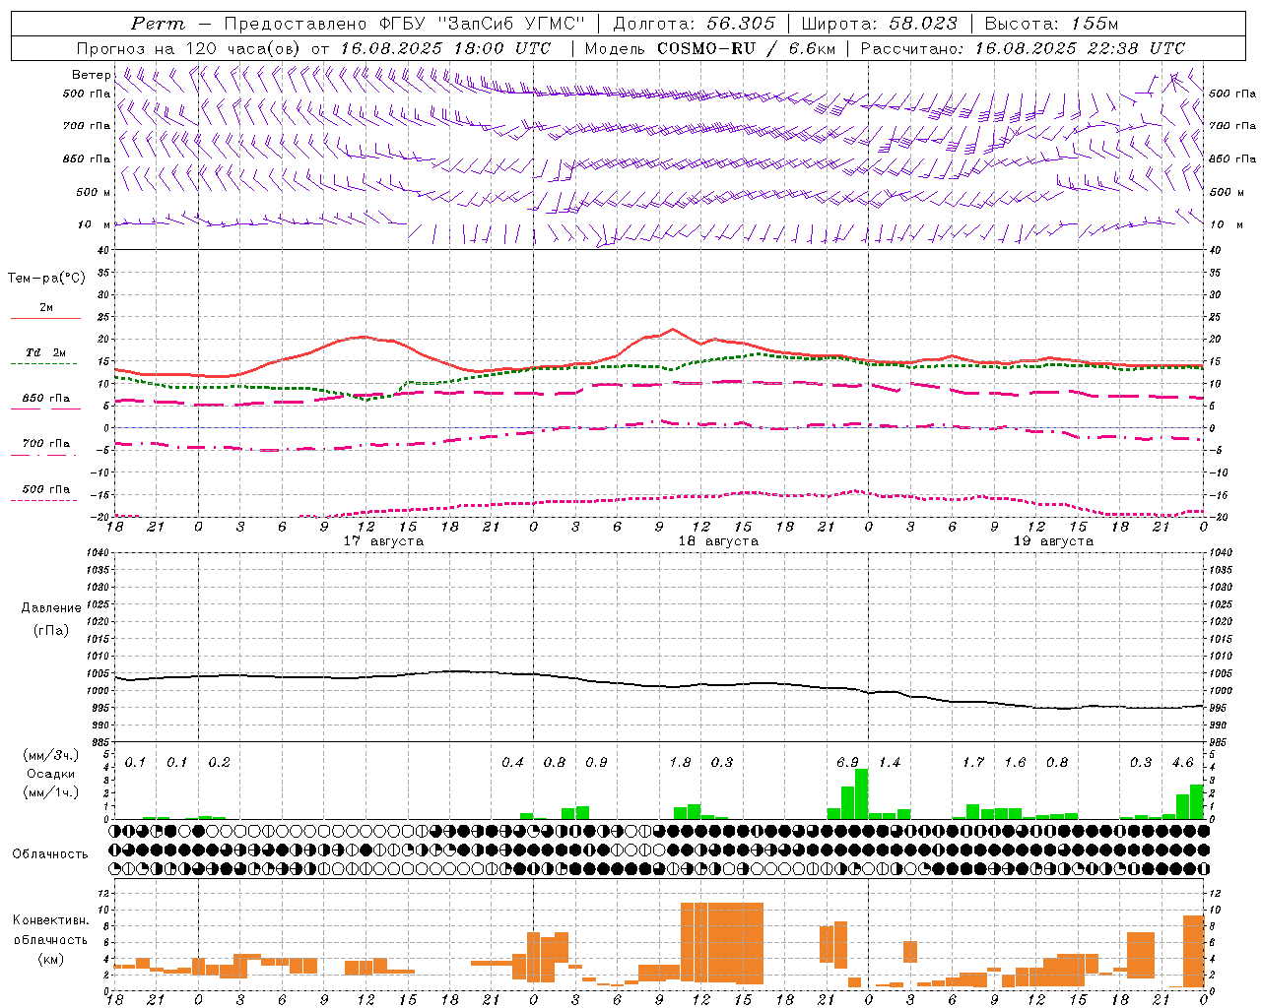
Task: Click the "4.6" precipitation value
Action: pos(1182,763)
